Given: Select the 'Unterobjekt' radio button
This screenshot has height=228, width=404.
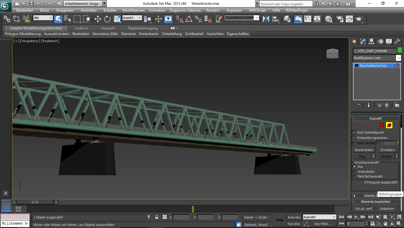Looking at the screenshot, I should [354, 172].
